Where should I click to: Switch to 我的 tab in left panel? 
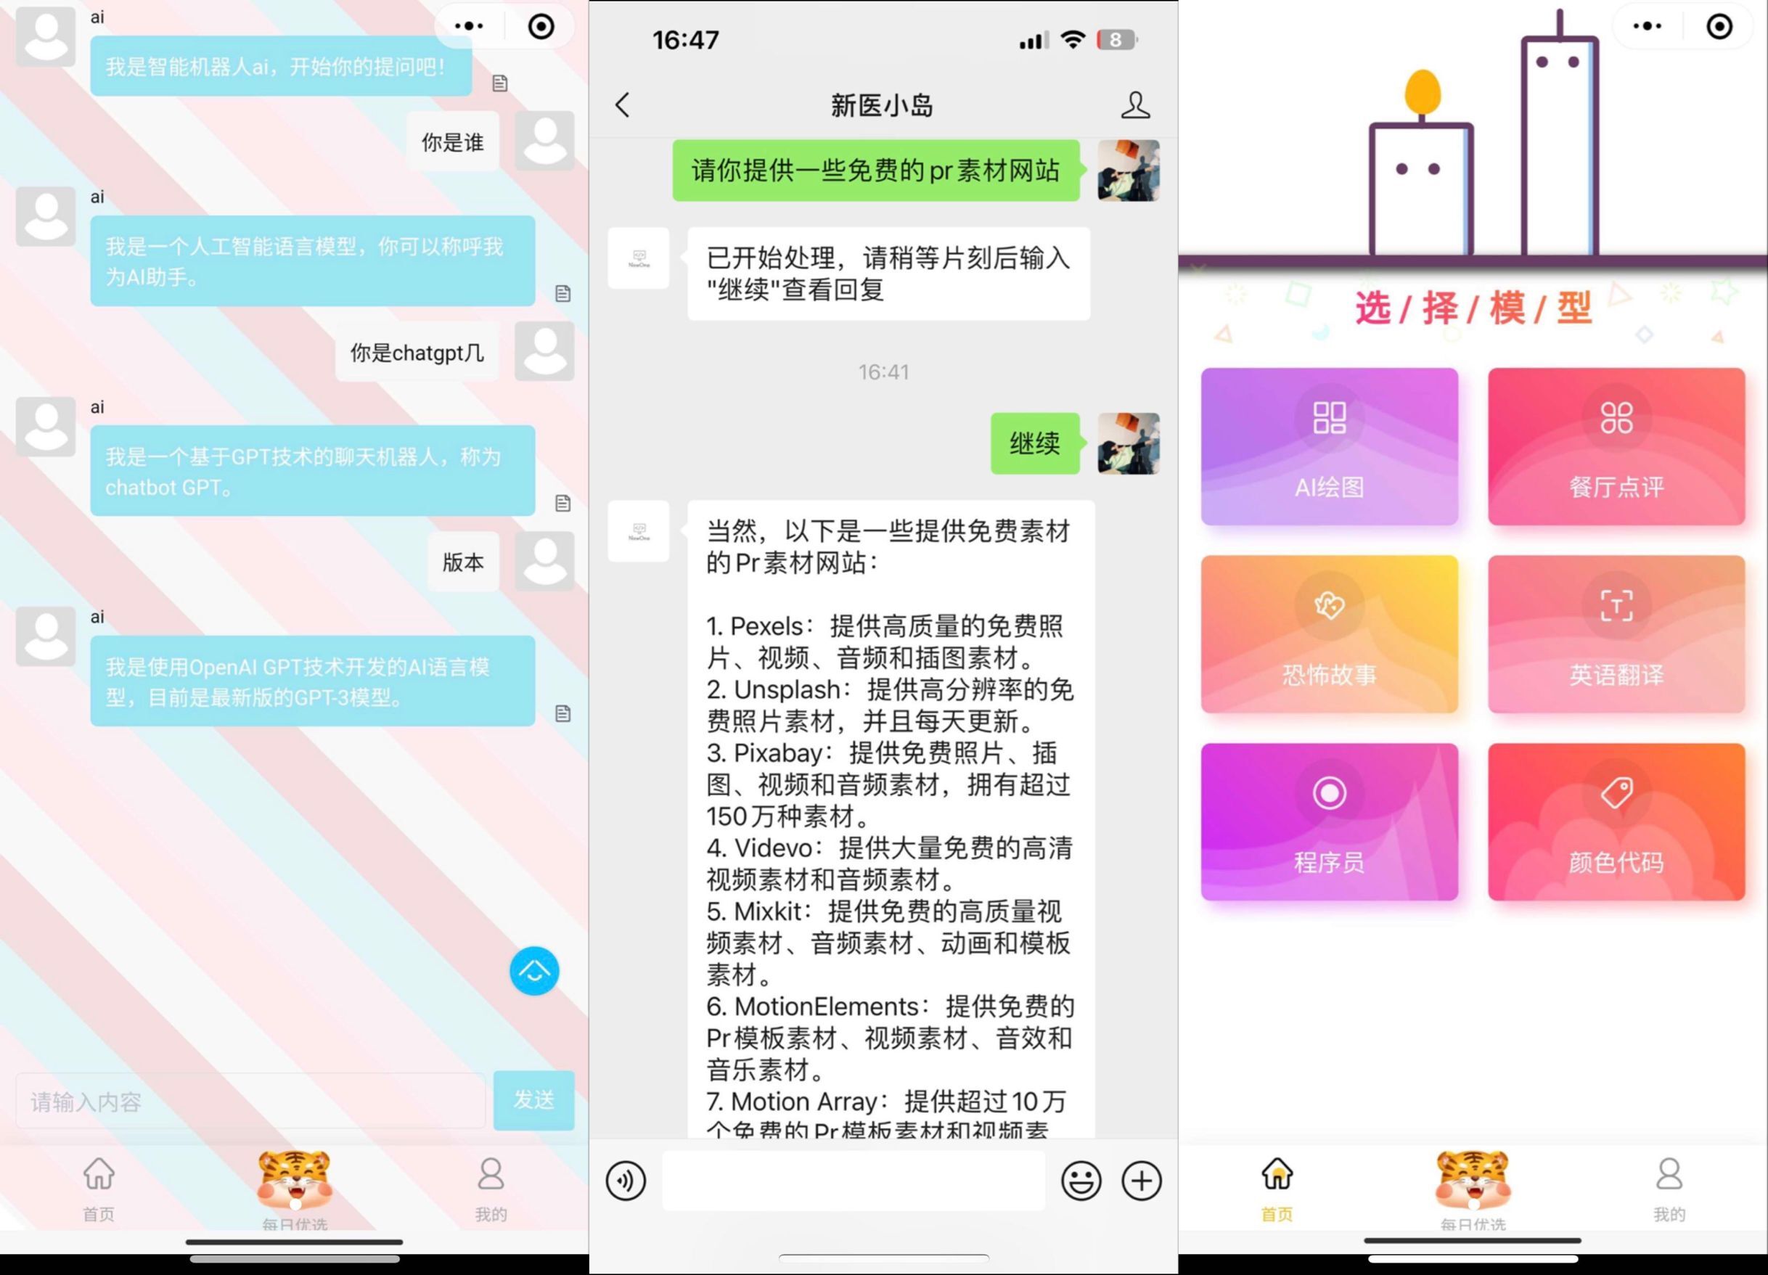491,1189
